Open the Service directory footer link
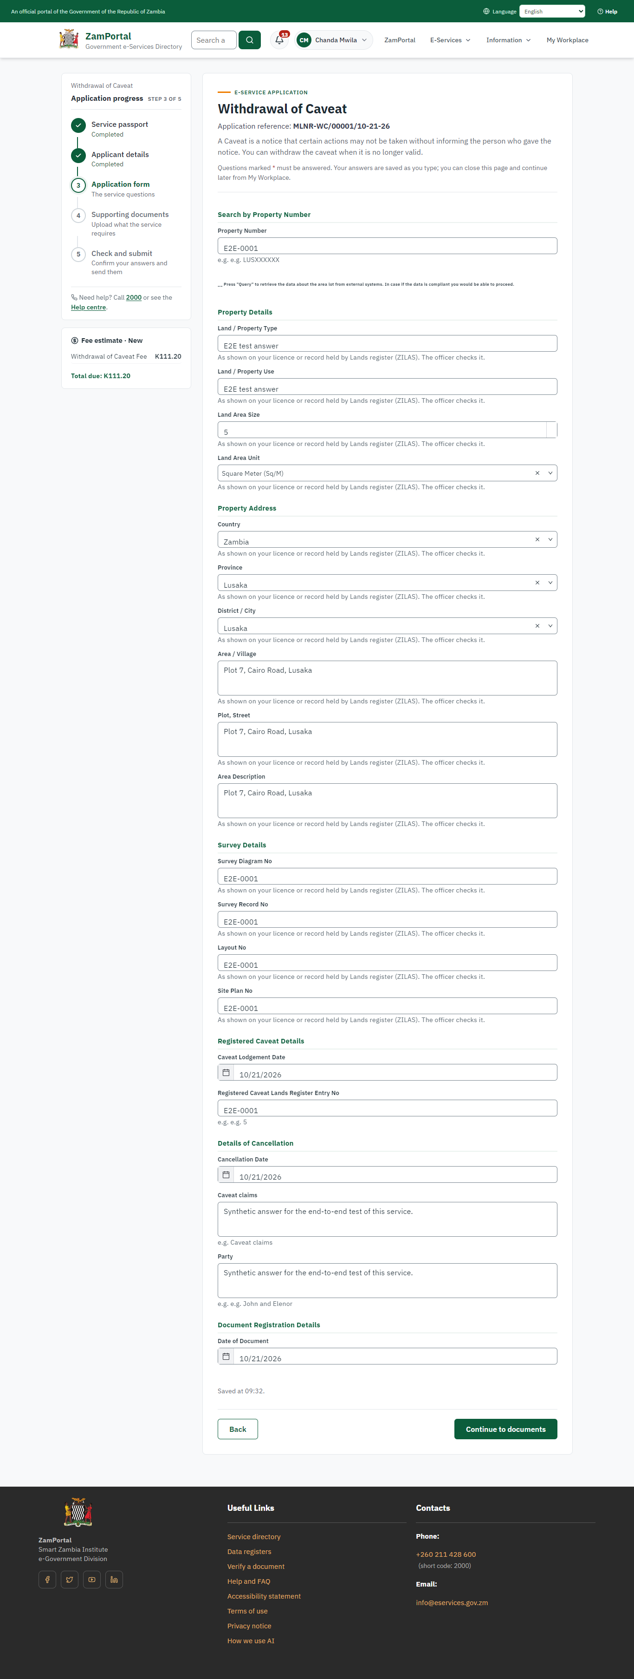This screenshot has width=634, height=1679. click(x=254, y=1537)
